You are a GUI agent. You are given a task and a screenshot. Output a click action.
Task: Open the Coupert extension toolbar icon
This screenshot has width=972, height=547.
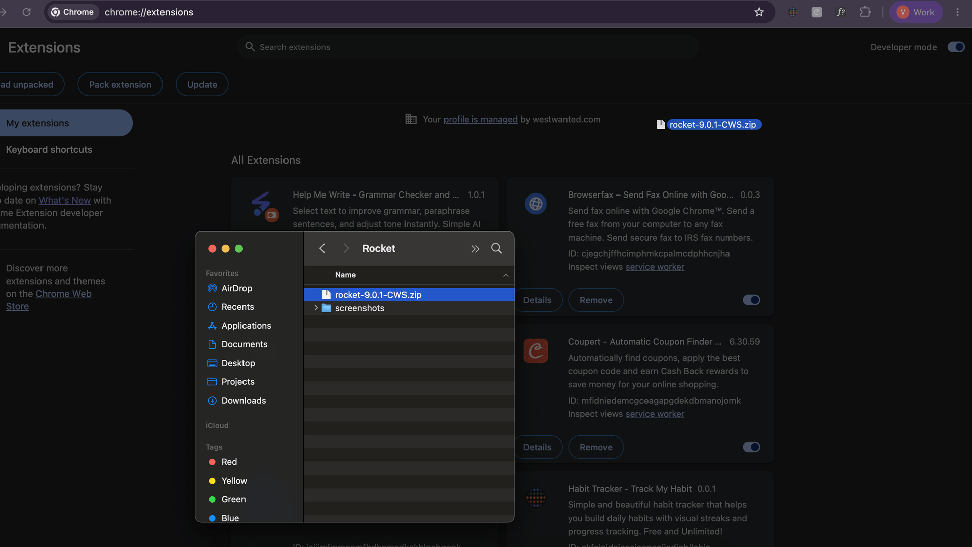(x=817, y=12)
